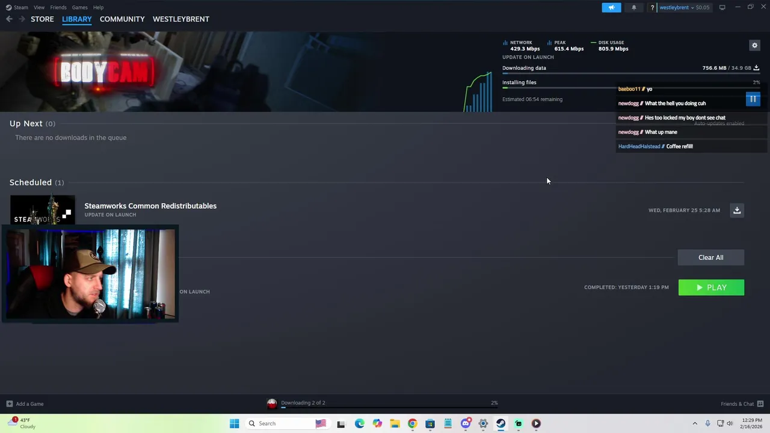Click the green PLAY button

click(x=711, y=287)
